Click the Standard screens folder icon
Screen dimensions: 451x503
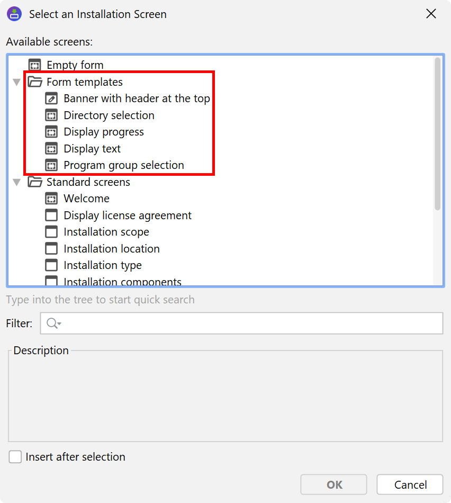[x=35, y=182]
